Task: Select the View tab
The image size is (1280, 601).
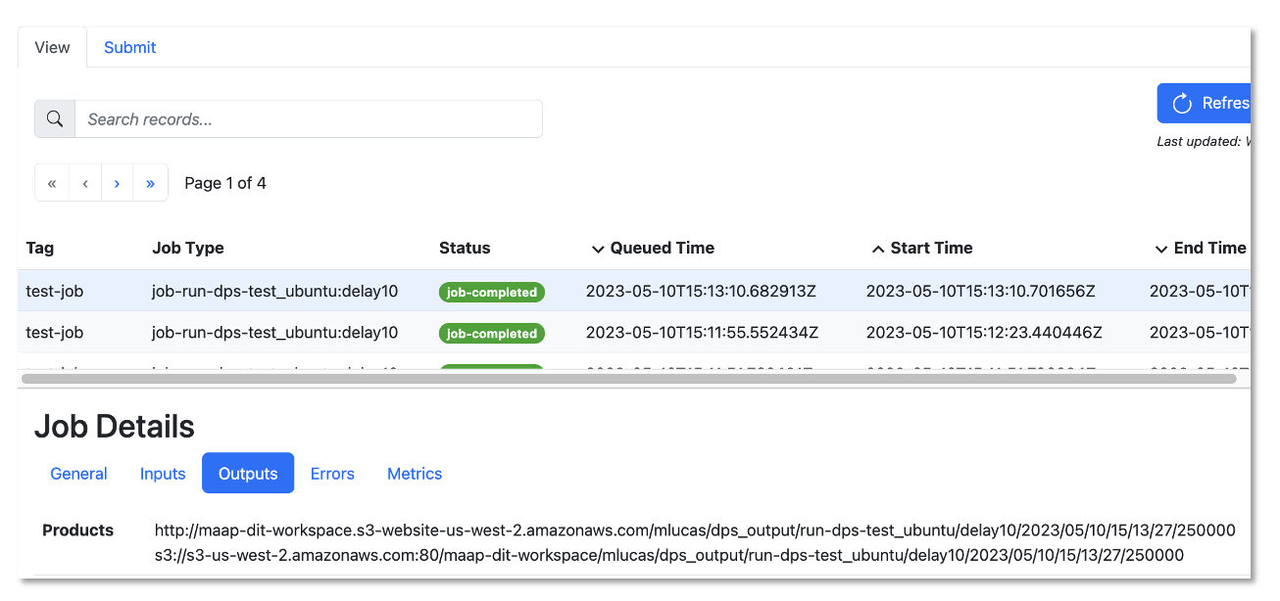Action: click(x=52, y=47)
